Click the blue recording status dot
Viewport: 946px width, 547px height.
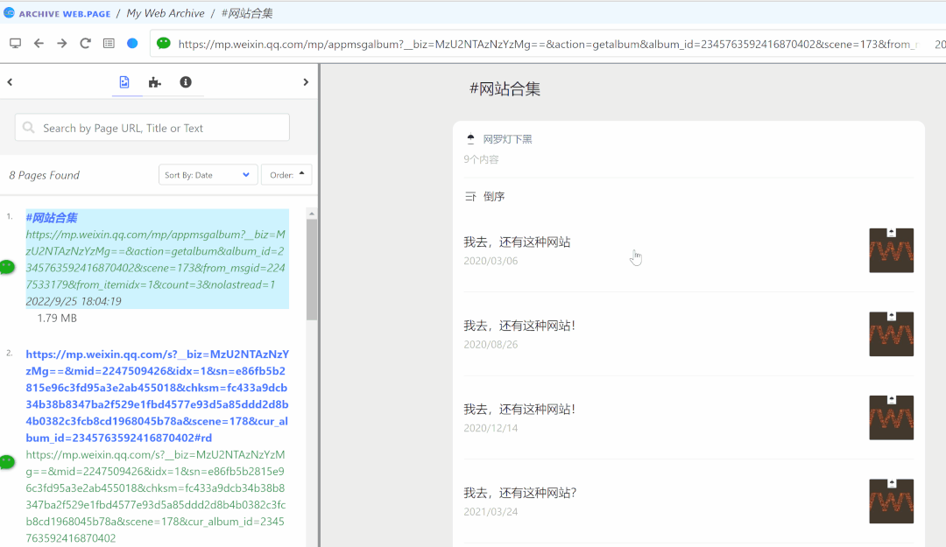coord(132,44)
